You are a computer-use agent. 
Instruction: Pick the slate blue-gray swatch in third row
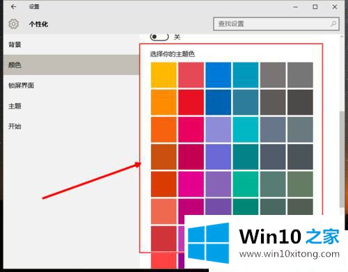[273, 129]
